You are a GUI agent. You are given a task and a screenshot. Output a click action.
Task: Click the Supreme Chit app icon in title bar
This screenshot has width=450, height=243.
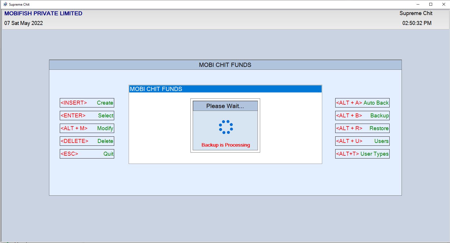(x=5, y=4)
